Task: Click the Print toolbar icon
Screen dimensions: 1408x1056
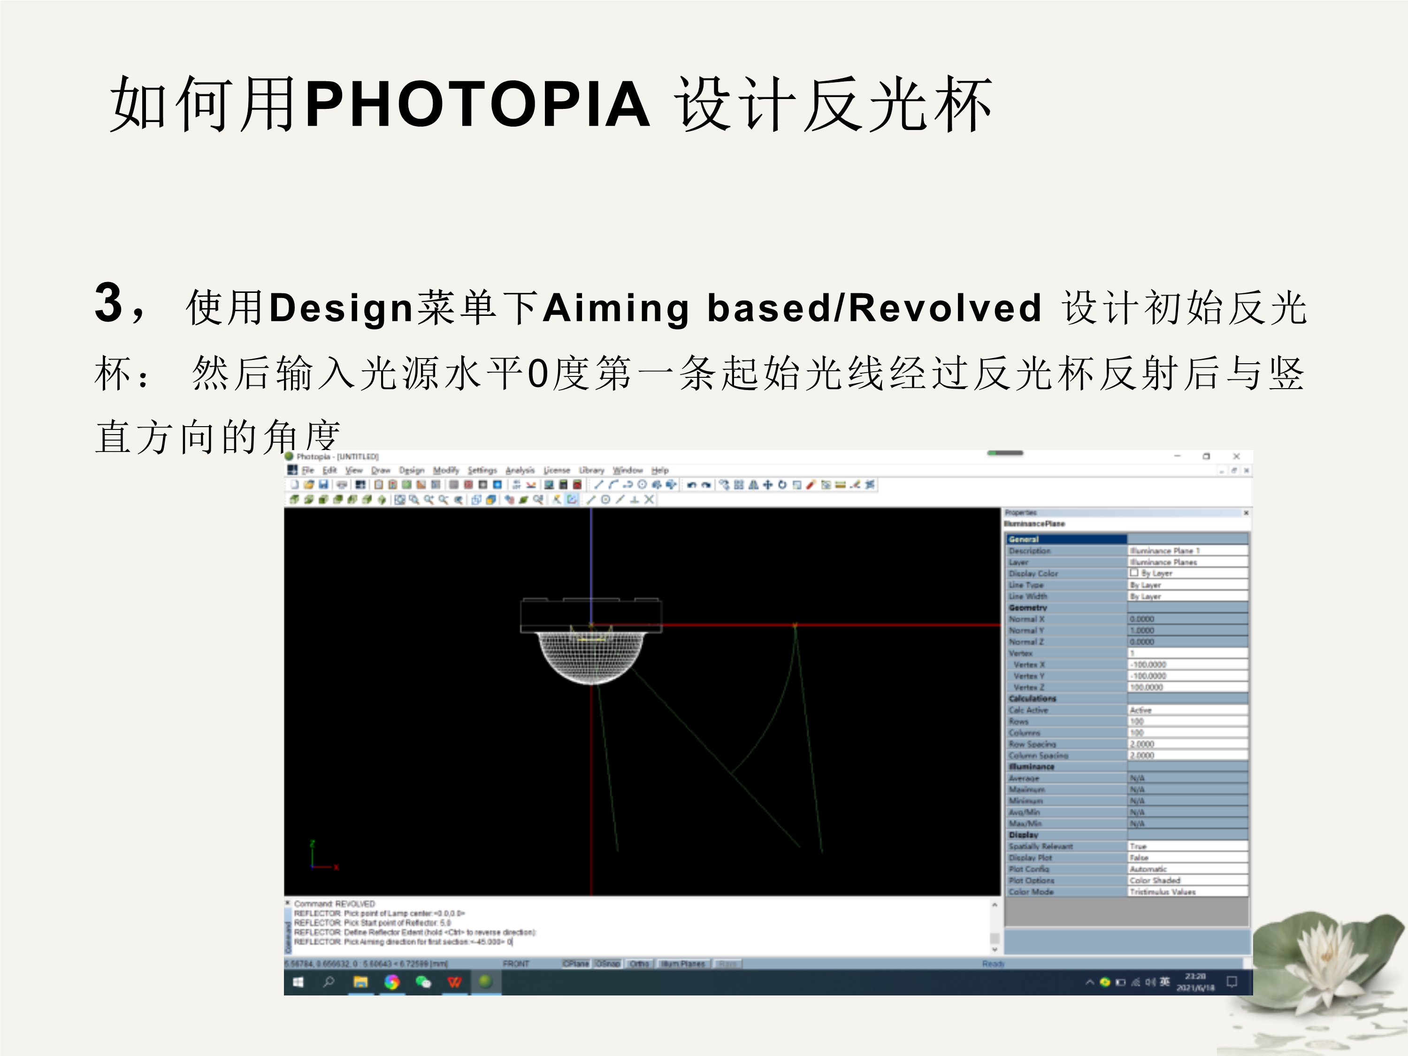Action: (342, 484)
